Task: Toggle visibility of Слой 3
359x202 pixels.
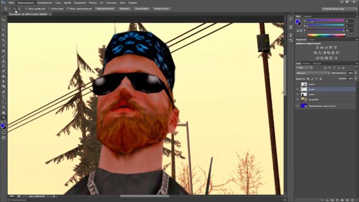Action: tap(298, 84)
